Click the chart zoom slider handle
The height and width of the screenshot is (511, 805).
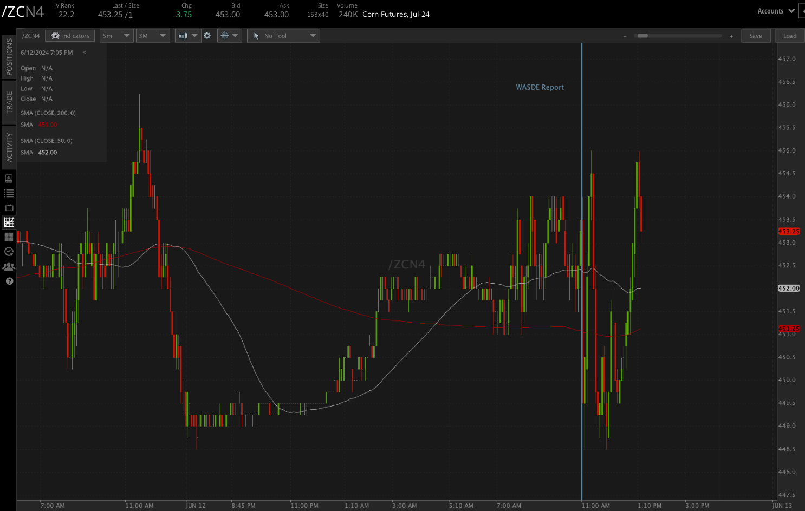642,36
